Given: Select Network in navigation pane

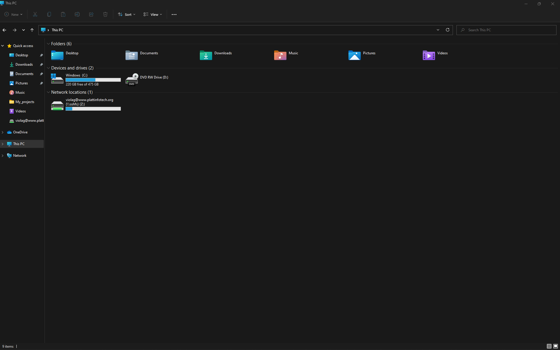Looking at the screenshot, I should (x=20, y=156).
